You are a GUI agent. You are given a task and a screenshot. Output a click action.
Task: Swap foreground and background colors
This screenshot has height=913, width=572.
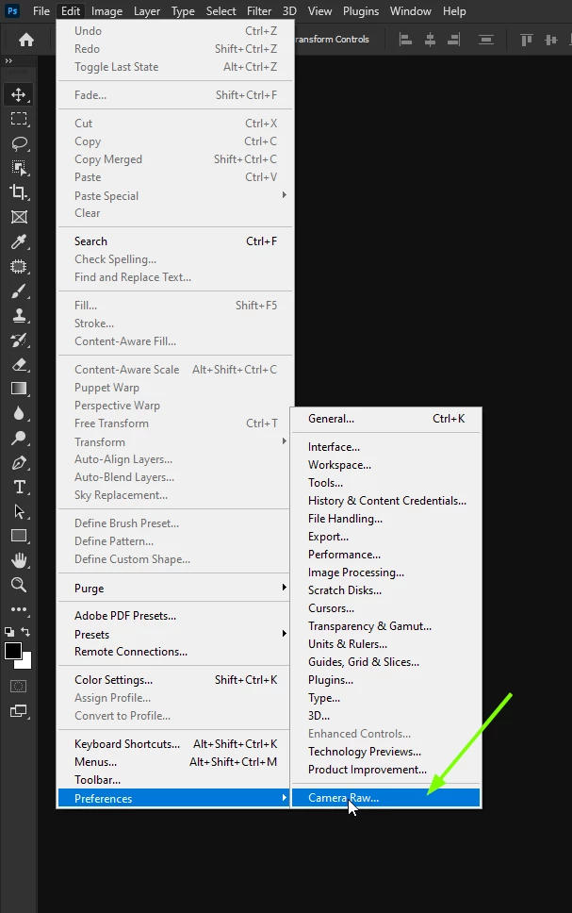[x=25, y=632]
